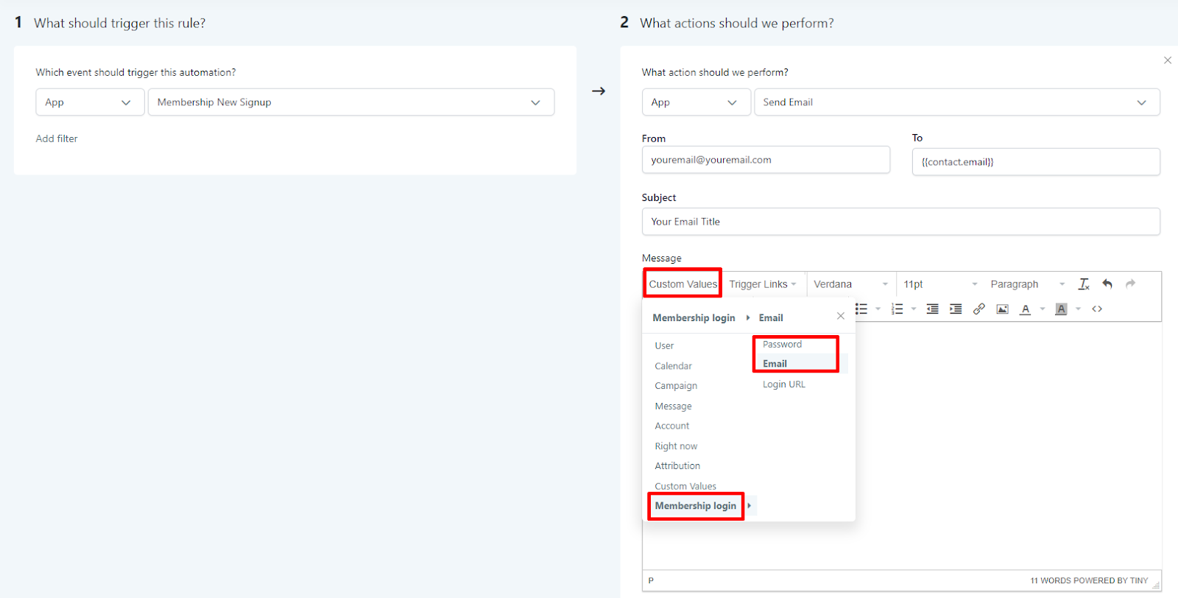Click the decrease indent icon
1178x598 pixels.
pos(932,309)
